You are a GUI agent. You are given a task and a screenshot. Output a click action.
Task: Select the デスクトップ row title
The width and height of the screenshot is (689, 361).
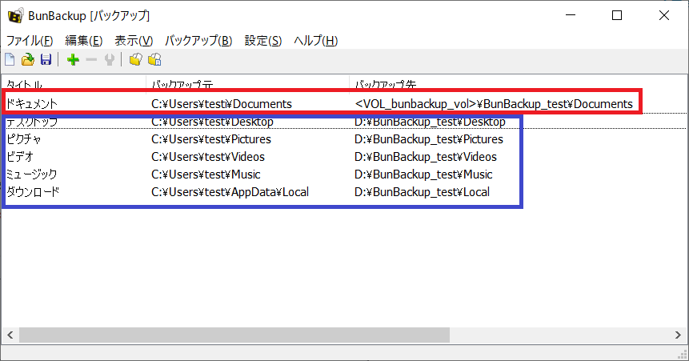(x=32, y=122)
